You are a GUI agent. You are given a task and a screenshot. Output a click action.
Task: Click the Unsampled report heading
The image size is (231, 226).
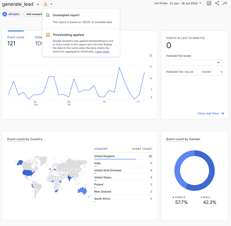tap(66, 15)
